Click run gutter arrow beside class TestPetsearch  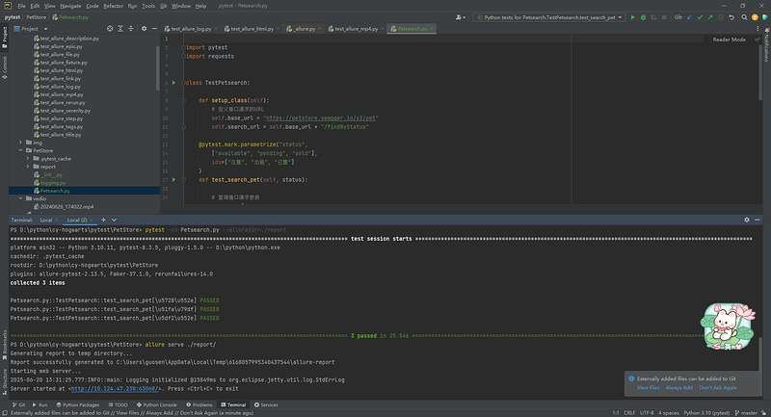coord(173,83)
